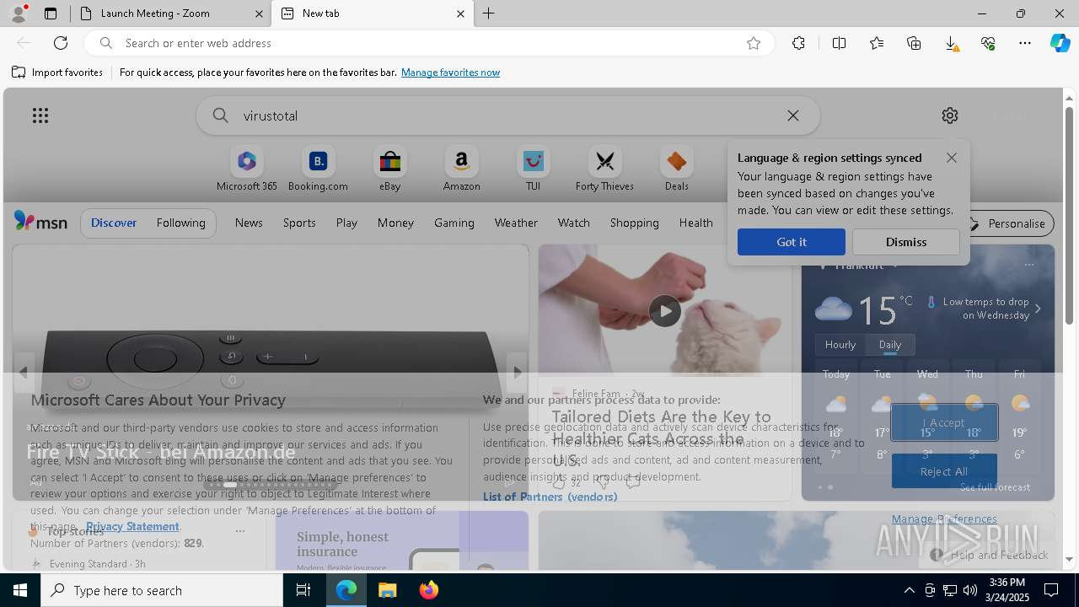Clear the virustotal search text
Viewport: 1079px width, 607px height.
tap(793, 115)
